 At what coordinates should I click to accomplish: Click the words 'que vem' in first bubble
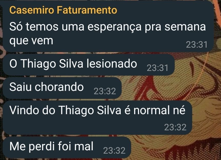tap(31, 41)
